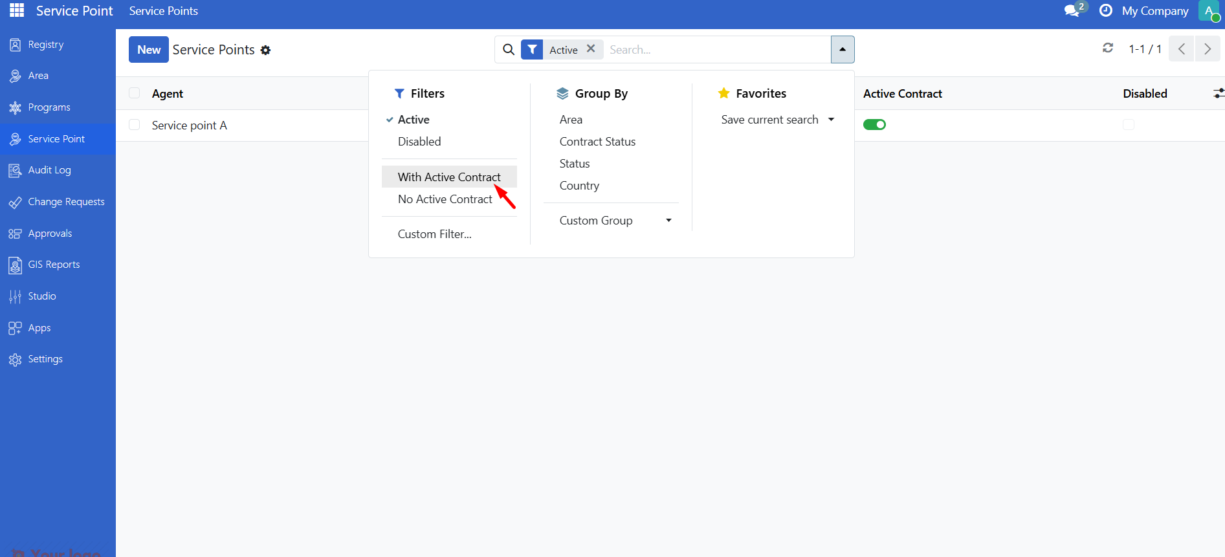Go to next page arrow

[1208, 49]
